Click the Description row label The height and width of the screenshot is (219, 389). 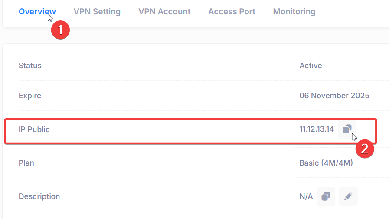pos(39,197)
